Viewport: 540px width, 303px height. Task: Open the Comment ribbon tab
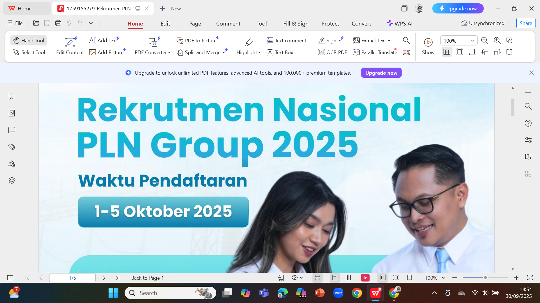tap(228, 24)
